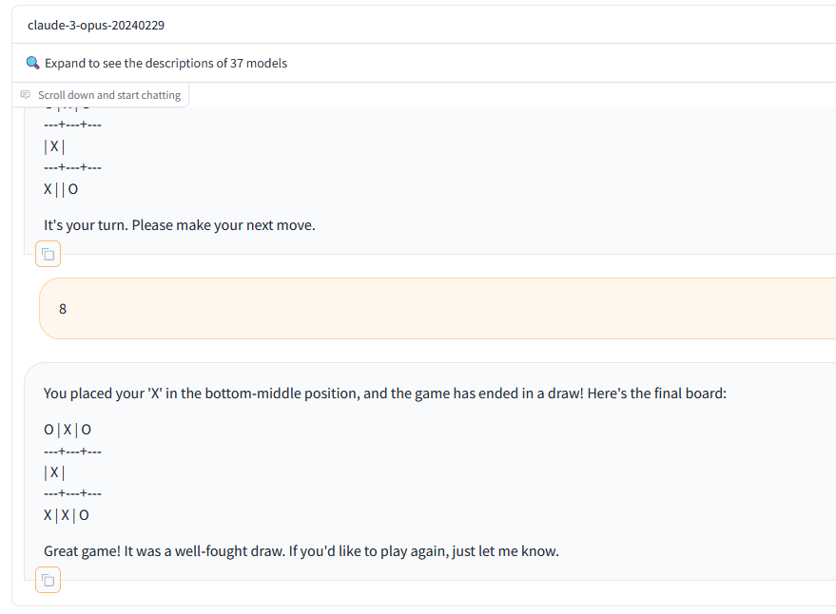This screenshot has height=614, width=836.
Task: Click earlier board bottom row "X | | O"
Action: (x=61, y=189)
